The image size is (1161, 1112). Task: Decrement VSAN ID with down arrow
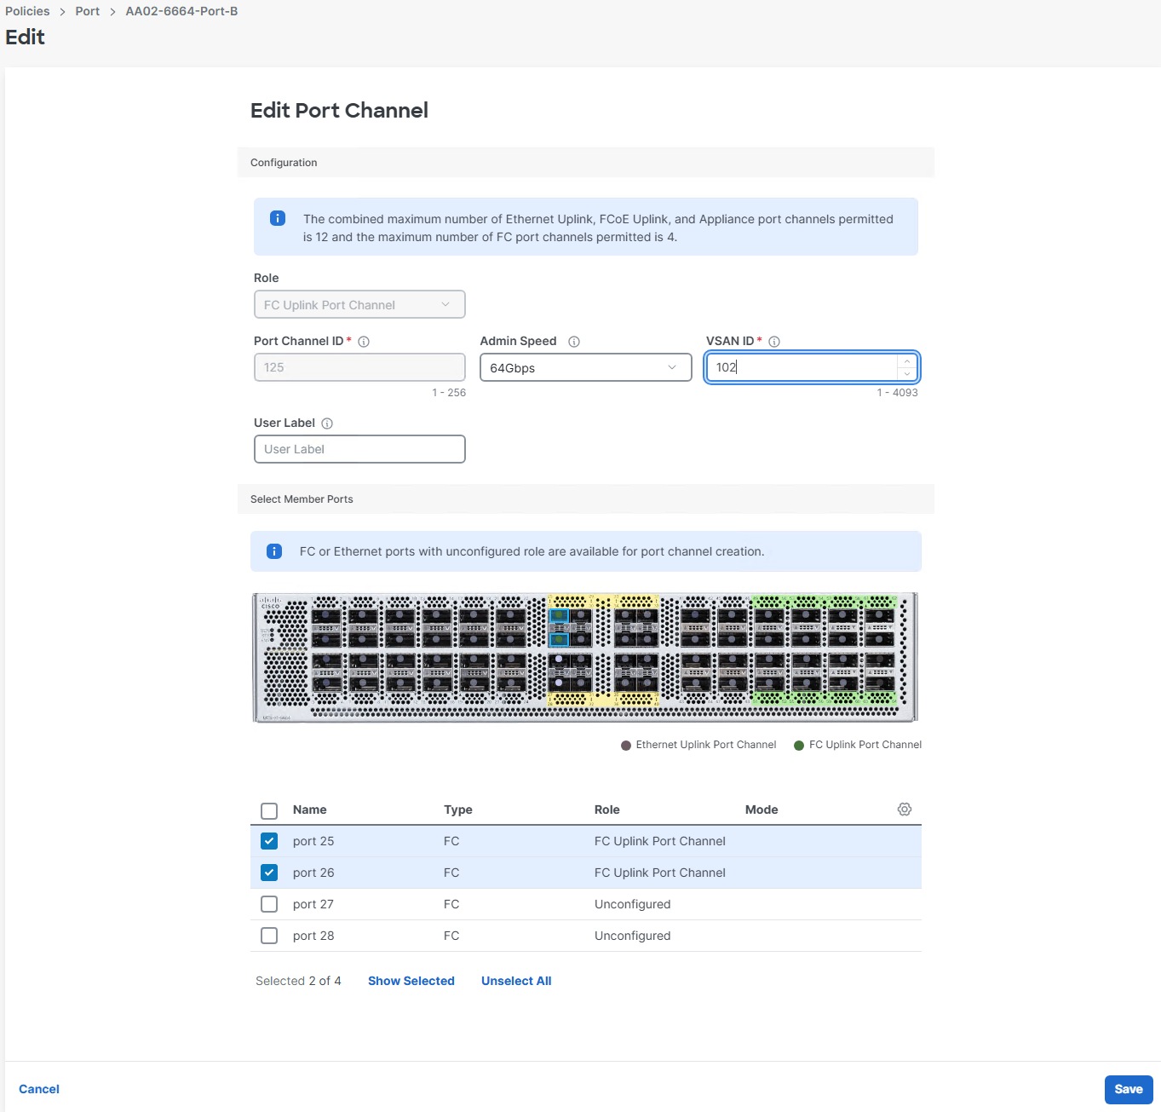907,374
